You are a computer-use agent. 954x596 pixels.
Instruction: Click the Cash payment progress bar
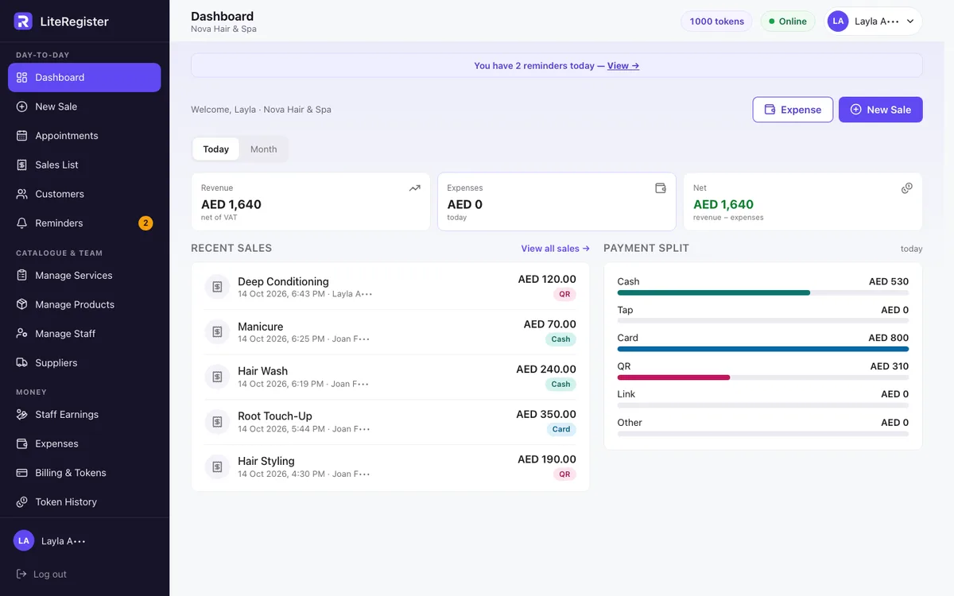pyautogui.click(x=762, y=292)
